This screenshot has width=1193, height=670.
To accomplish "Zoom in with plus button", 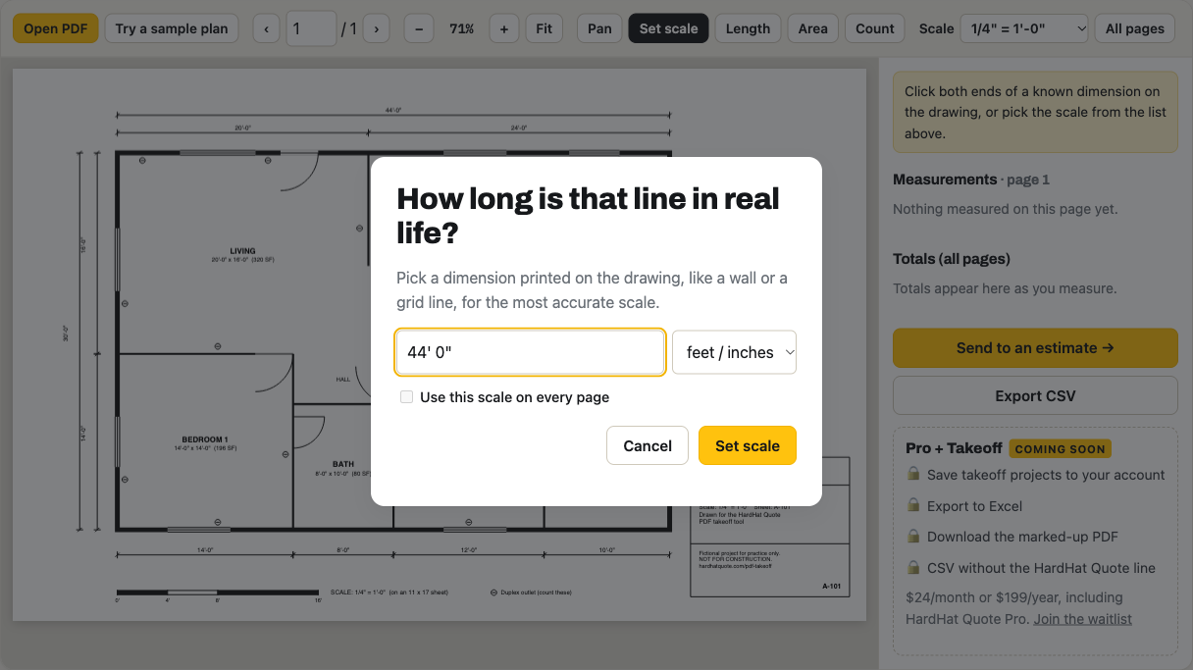I will (504, 28).
